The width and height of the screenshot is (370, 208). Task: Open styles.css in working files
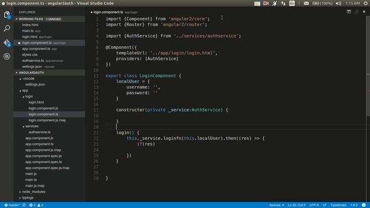[x=29, y=54]
